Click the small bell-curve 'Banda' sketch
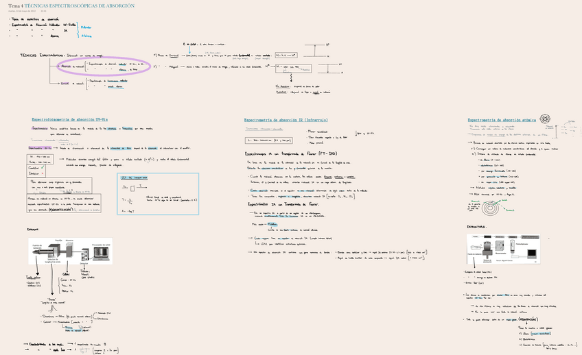Image resolution: width=582 pixels, height=355 pixels. click(52, 308)
